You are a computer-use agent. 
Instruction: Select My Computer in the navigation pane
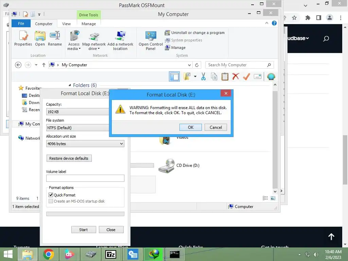(x=29, y=124)
